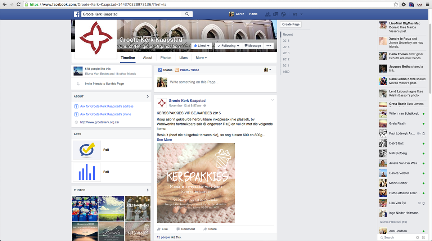Click the Photo / Video composer icon
The image size is (432, 241).
tap(177, 70)
